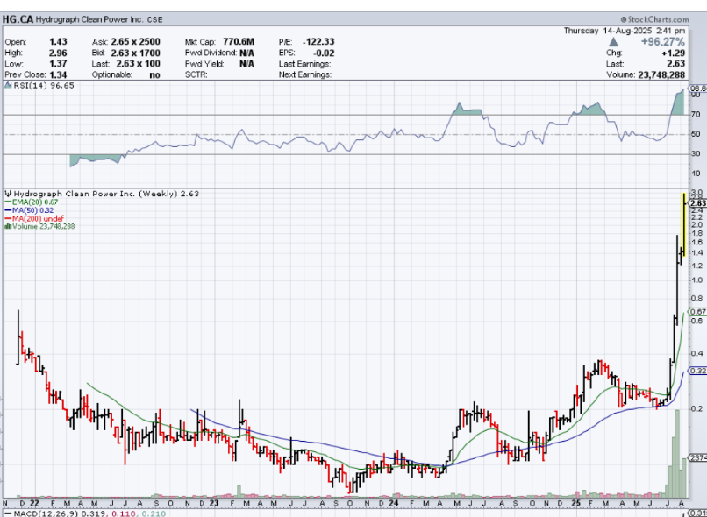Click the latest yellow-highlighted weekly candle
Image resolution: width=707 pixels, height=517 pixels.
tap(682, 223)
